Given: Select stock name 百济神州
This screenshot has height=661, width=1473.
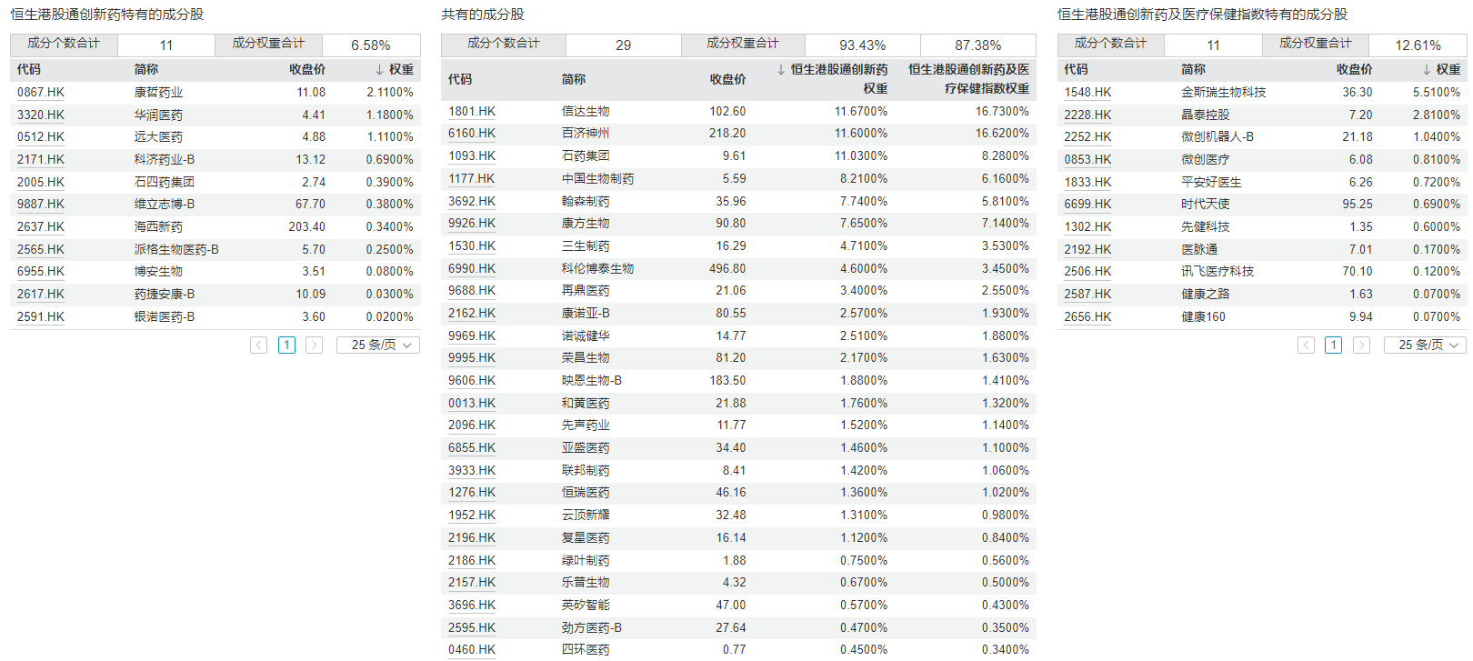Looking at the screenshot, I should [x=586, y=134].
